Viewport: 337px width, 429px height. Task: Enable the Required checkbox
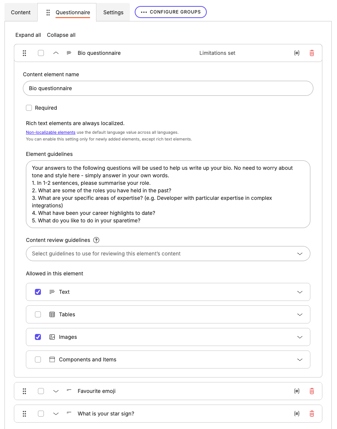[x=29, y=108]
